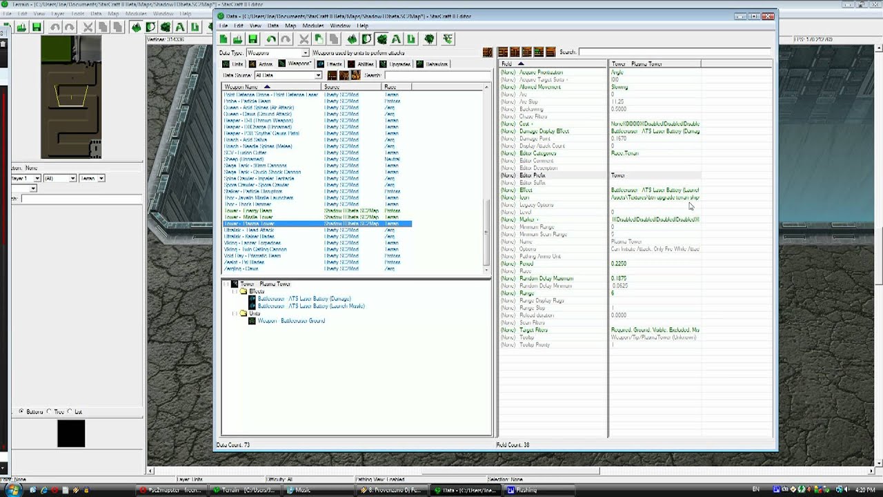Select Battlecruiser ATS Laser Battery (Damage) tree item
The width and height of the screenshot is (883, 497).
pos(304,299)
